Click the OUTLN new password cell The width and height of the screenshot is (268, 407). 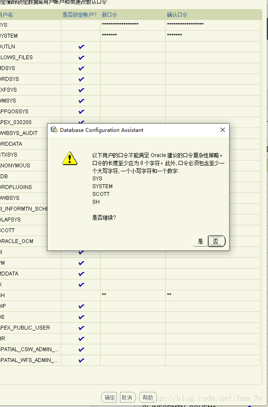pyautogui.click(x=133, y=47)
